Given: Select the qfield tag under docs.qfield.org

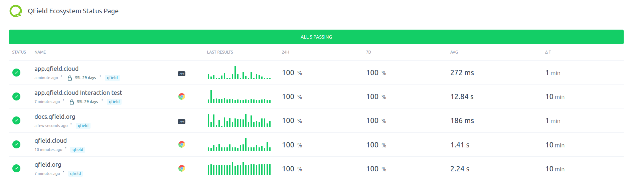Looking at the screenshot, I should point(83,126).
